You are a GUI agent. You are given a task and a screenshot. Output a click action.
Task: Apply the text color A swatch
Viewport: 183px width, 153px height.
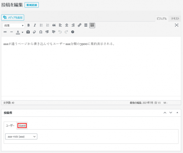click(18, 32)
